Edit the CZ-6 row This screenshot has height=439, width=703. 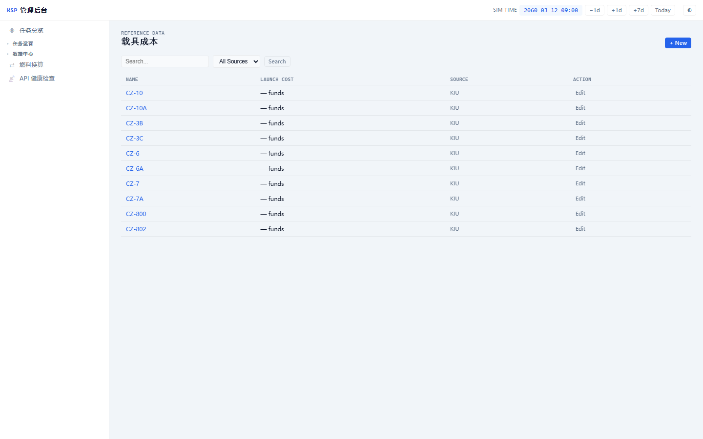[580, 153]
